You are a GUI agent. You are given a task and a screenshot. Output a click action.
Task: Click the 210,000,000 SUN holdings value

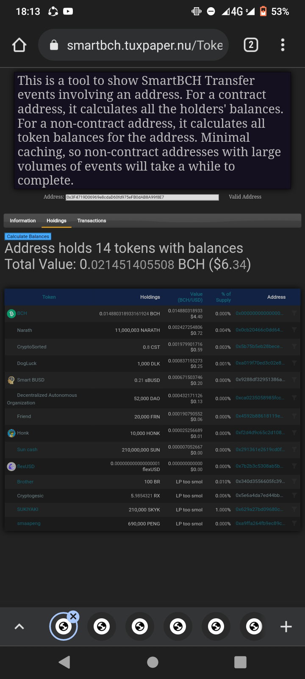[141, 450]
